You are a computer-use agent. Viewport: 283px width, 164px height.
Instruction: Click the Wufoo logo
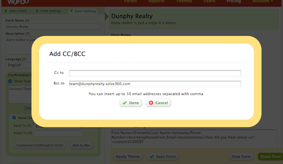coord(18,2)
